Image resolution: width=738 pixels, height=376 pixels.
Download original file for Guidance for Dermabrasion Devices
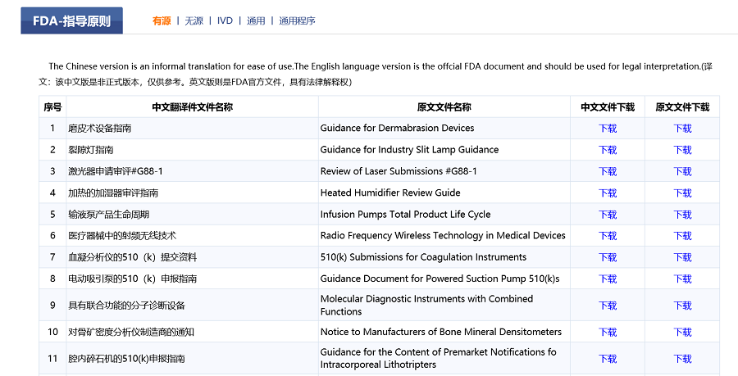[682, 129]
